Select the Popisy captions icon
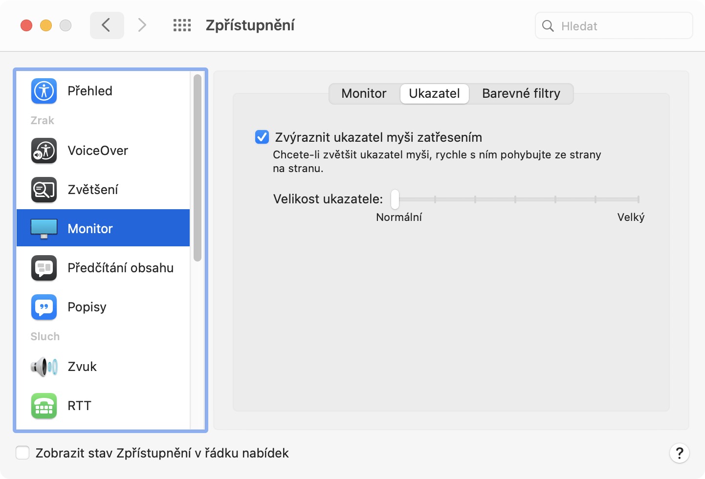Screen dimensions: 705x479 coord(44,307)
